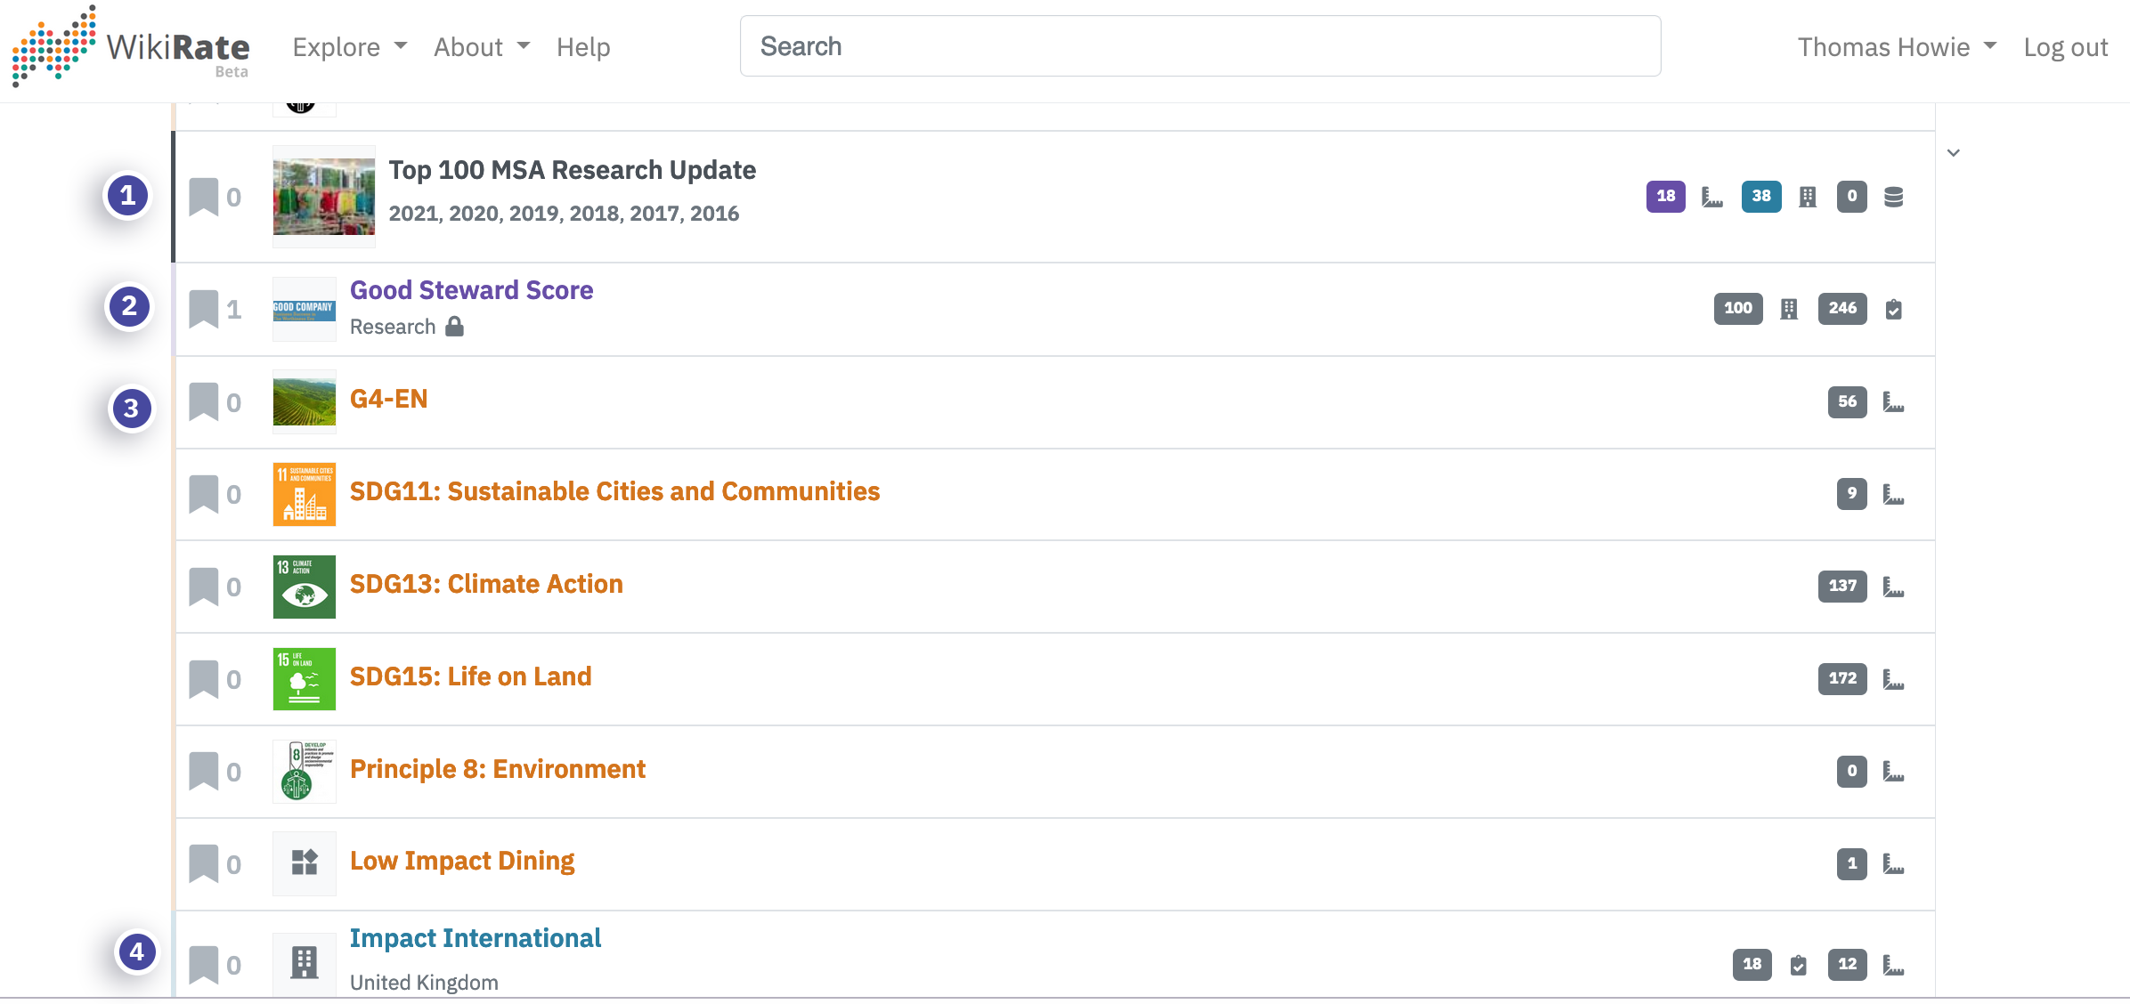The width and height of the screenshot is (2130, 1004).
Task: Click the 172 metrics badge for SDG15
Action: click(1843, 678)
